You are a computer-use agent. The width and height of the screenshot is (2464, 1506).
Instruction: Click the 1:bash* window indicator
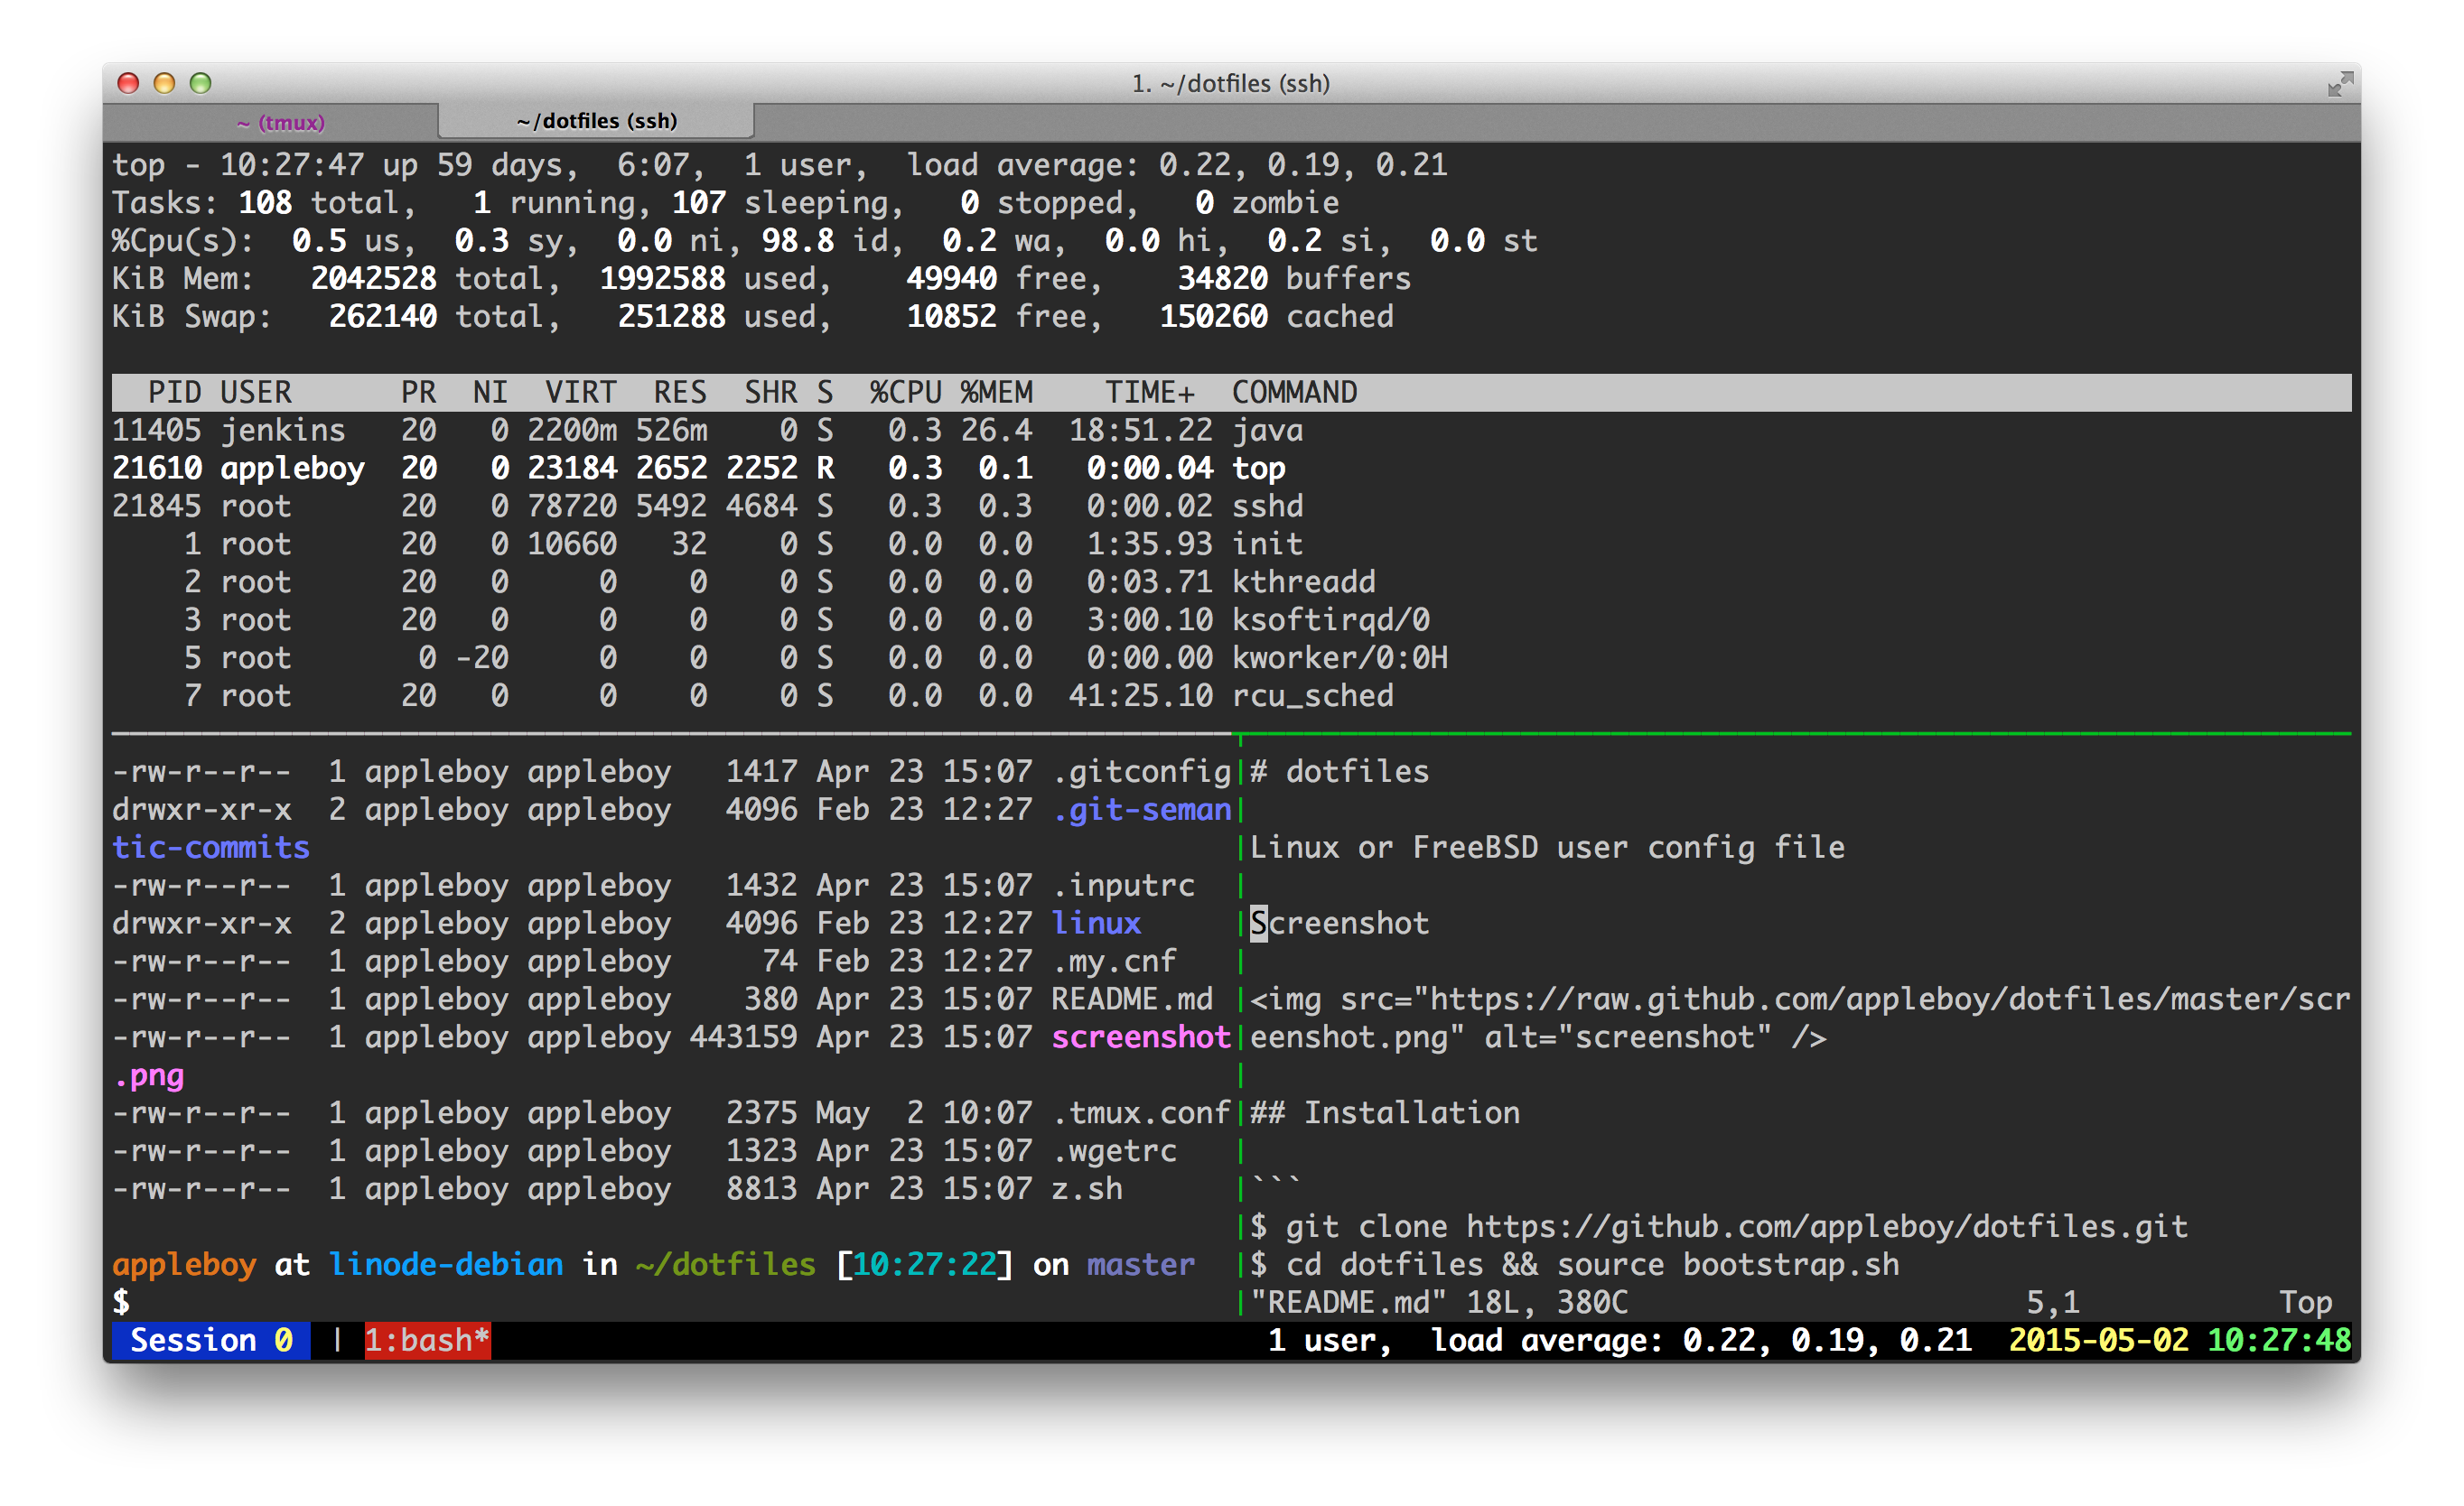(427, 1340)
